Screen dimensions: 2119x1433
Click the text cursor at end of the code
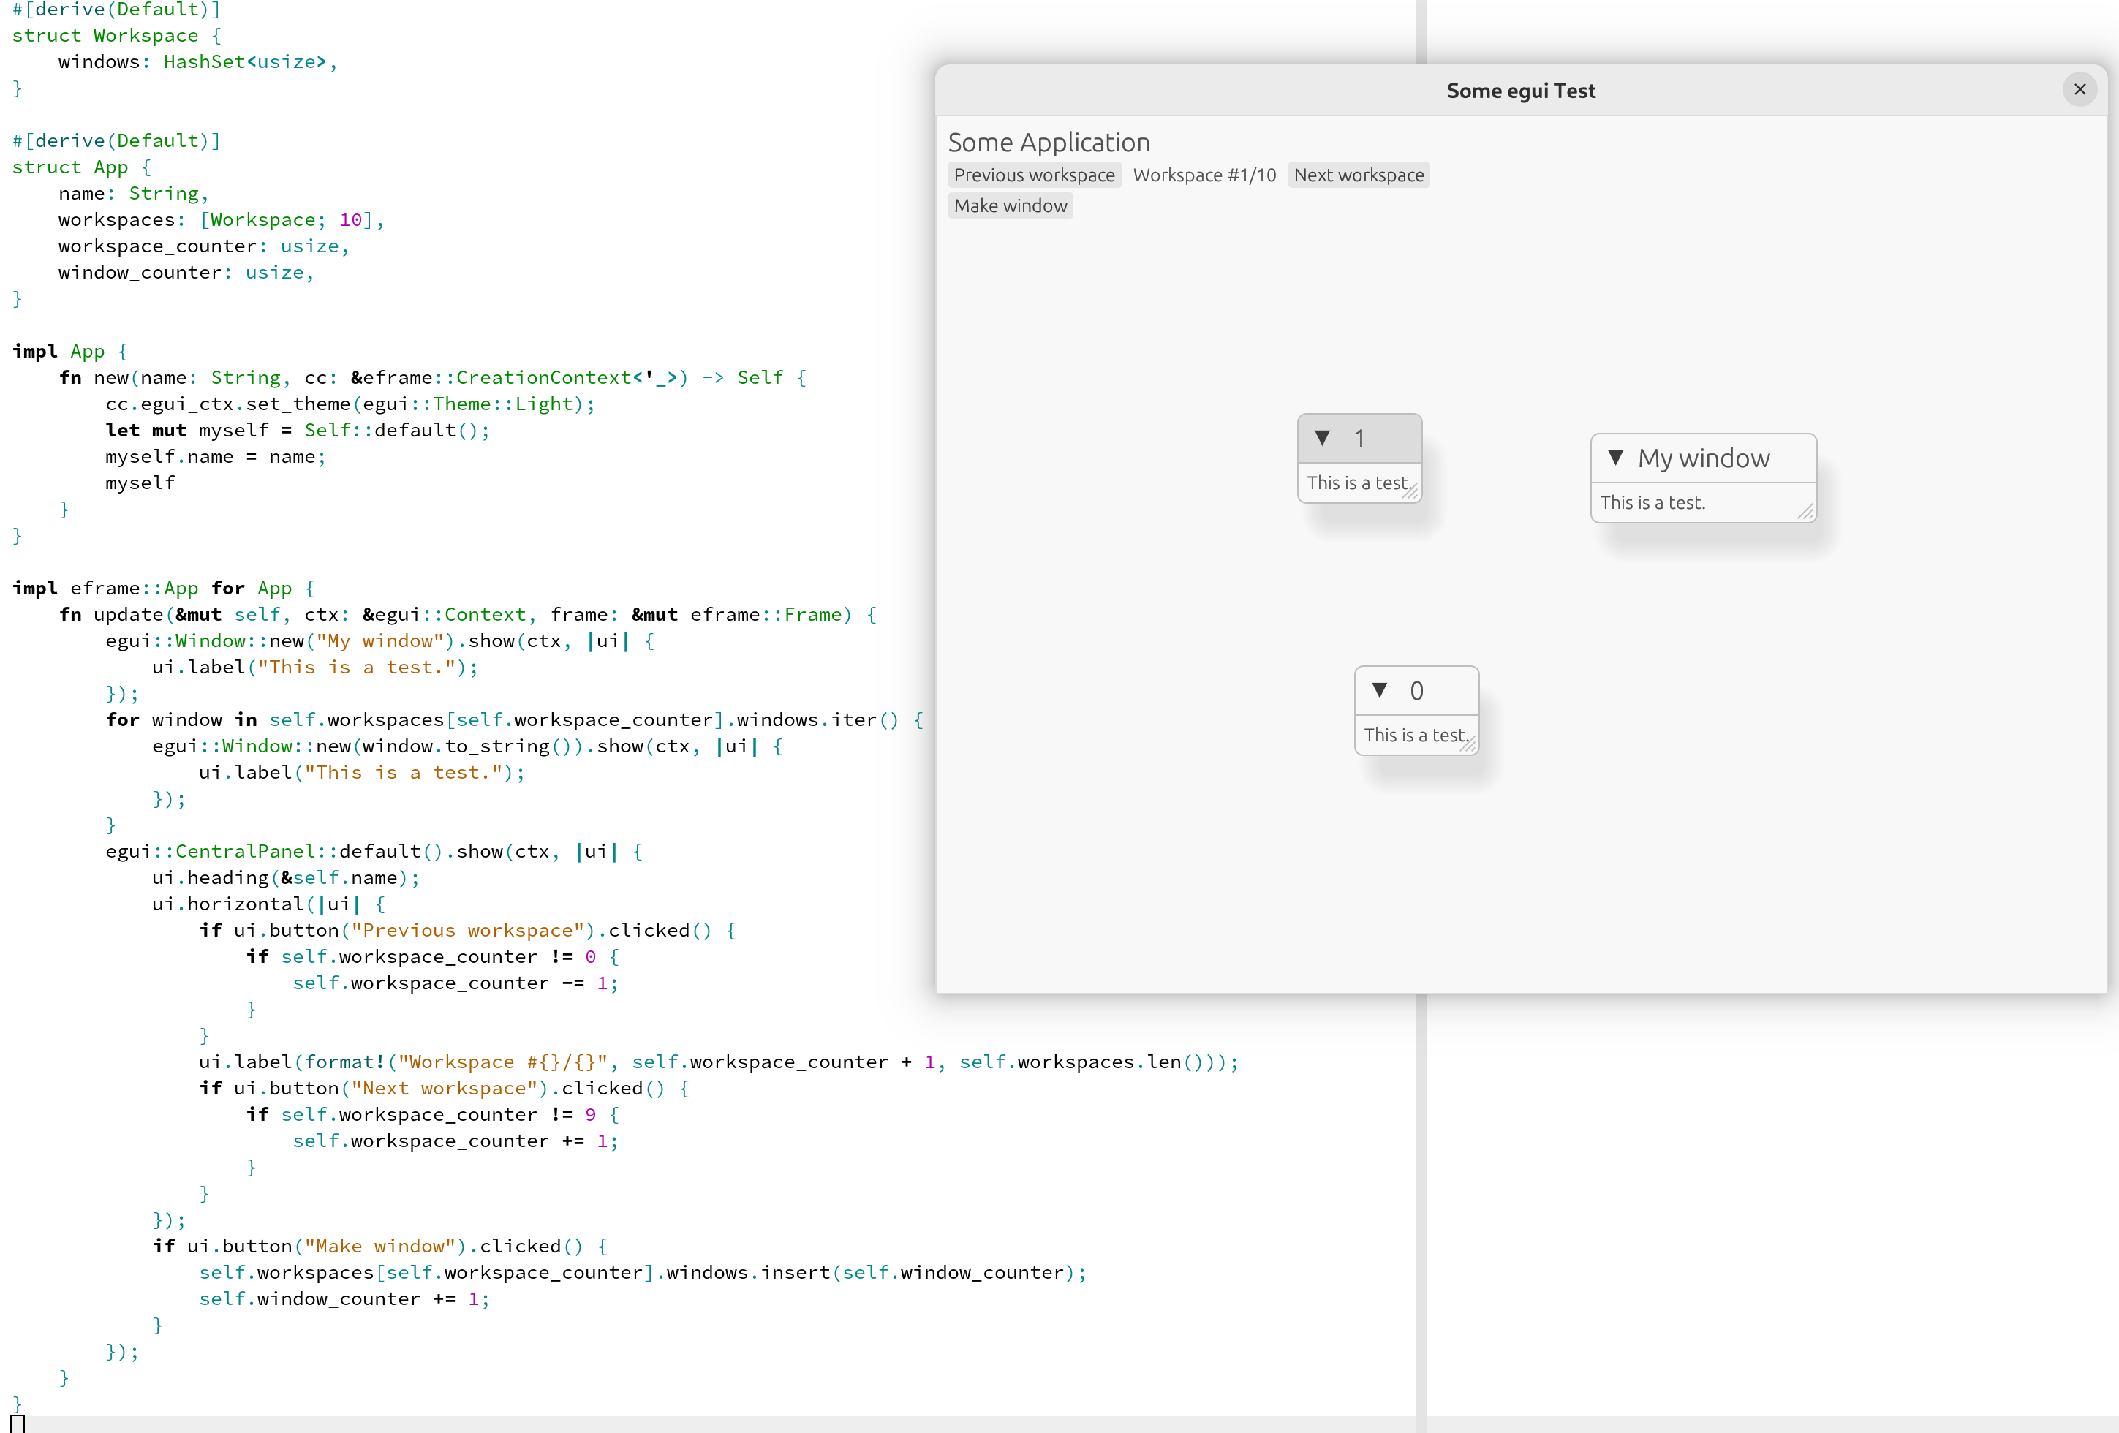click(18, 1424)
